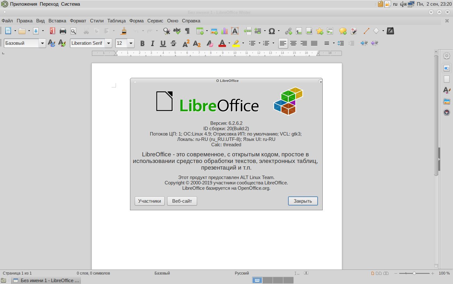The width and height of the screenshot is (453, 284).
Task: Save the document using the Save icon
Action: [x=36, y=31]
